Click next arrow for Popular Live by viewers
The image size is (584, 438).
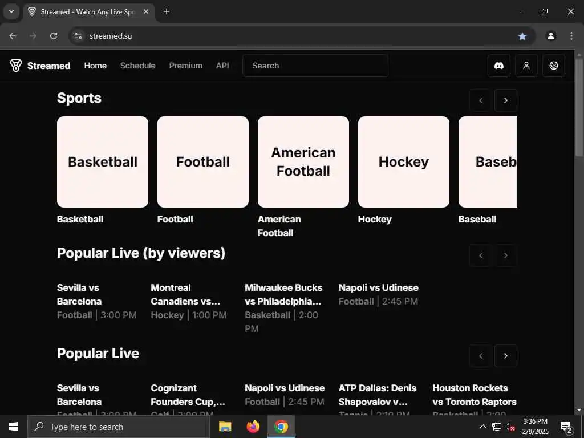click(505, 255)
